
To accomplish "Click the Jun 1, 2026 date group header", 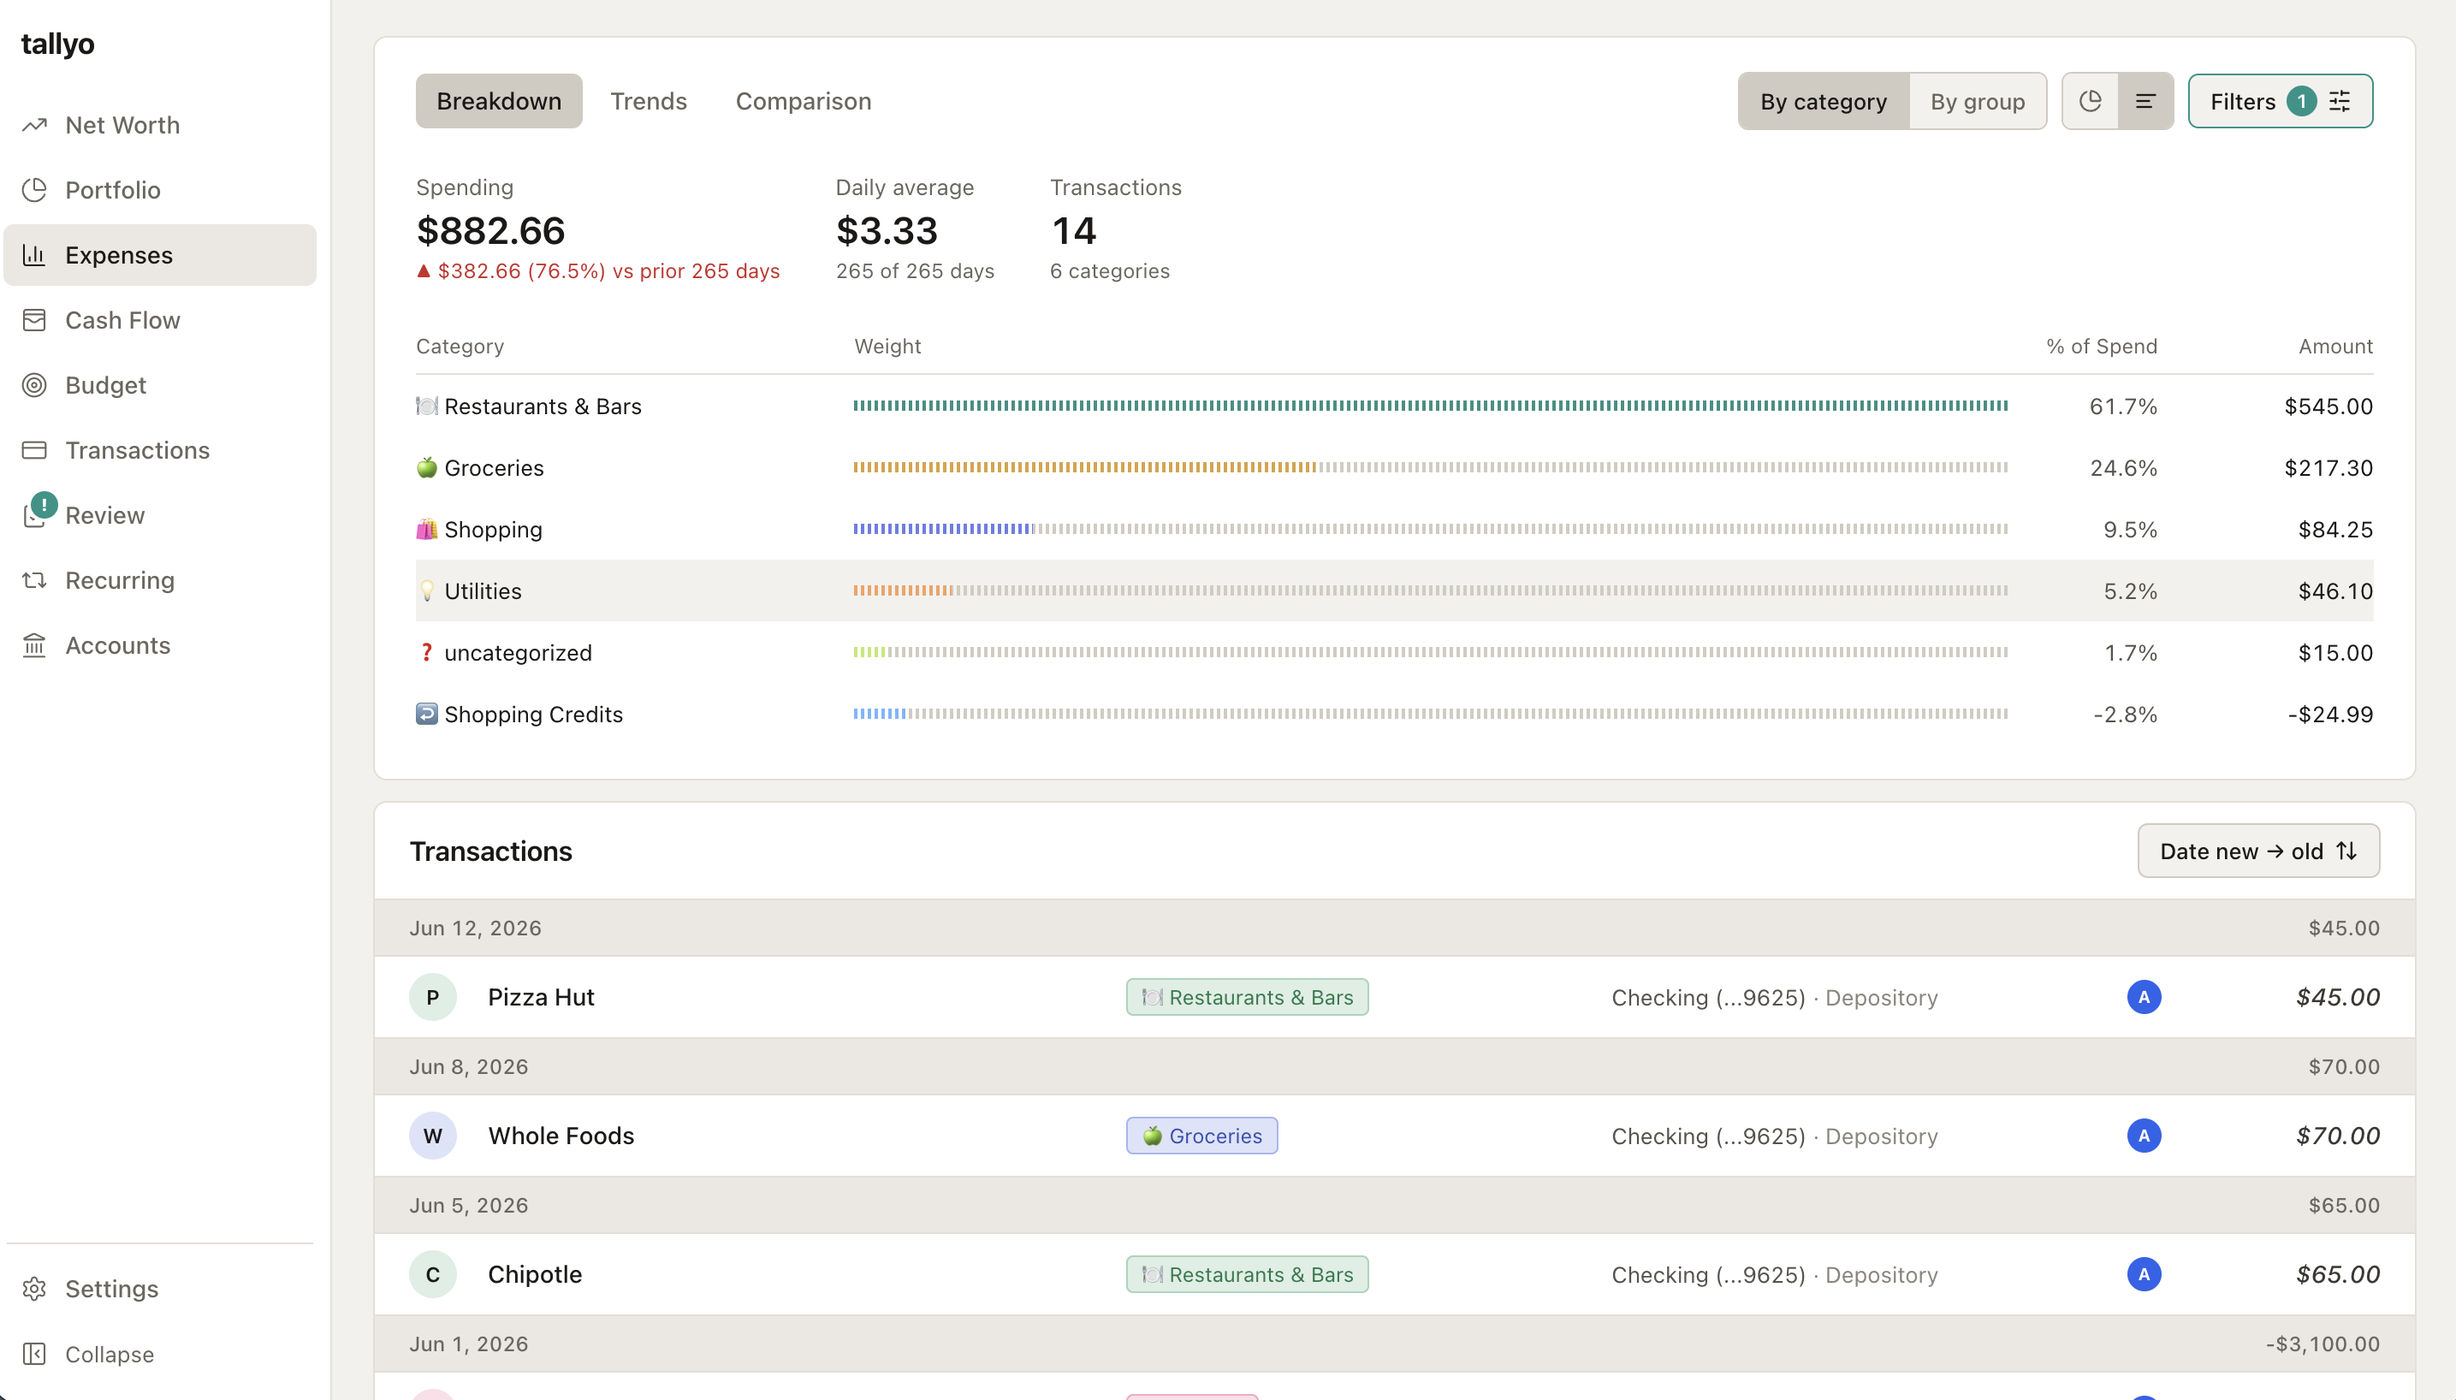I will 1394,1344.
